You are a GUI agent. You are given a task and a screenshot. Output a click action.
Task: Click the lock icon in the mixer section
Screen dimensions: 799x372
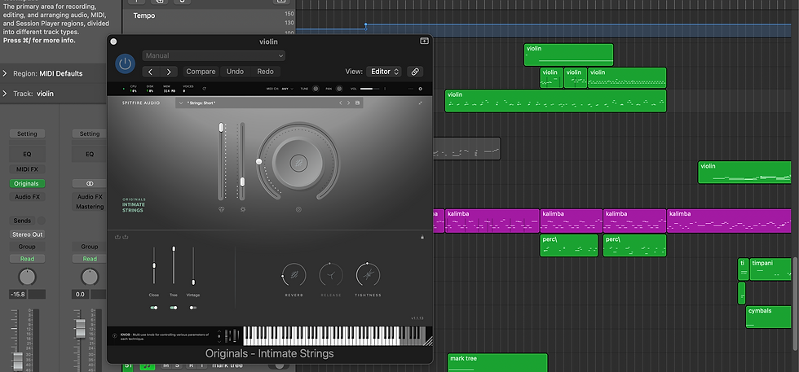pos(422,237)
